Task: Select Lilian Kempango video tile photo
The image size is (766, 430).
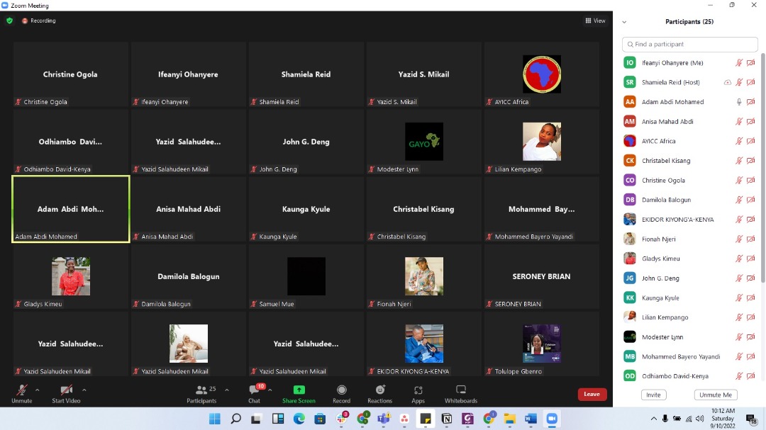Action: [x=542, y=142]
